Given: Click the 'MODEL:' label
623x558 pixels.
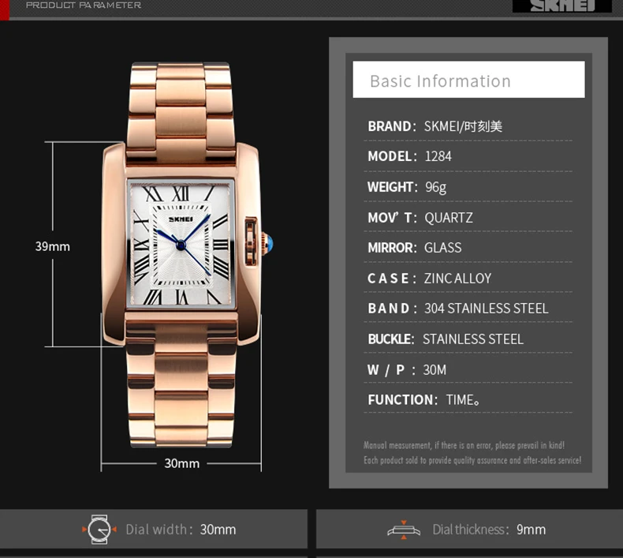Looking at the screenshot, I should tap(392, 156).
